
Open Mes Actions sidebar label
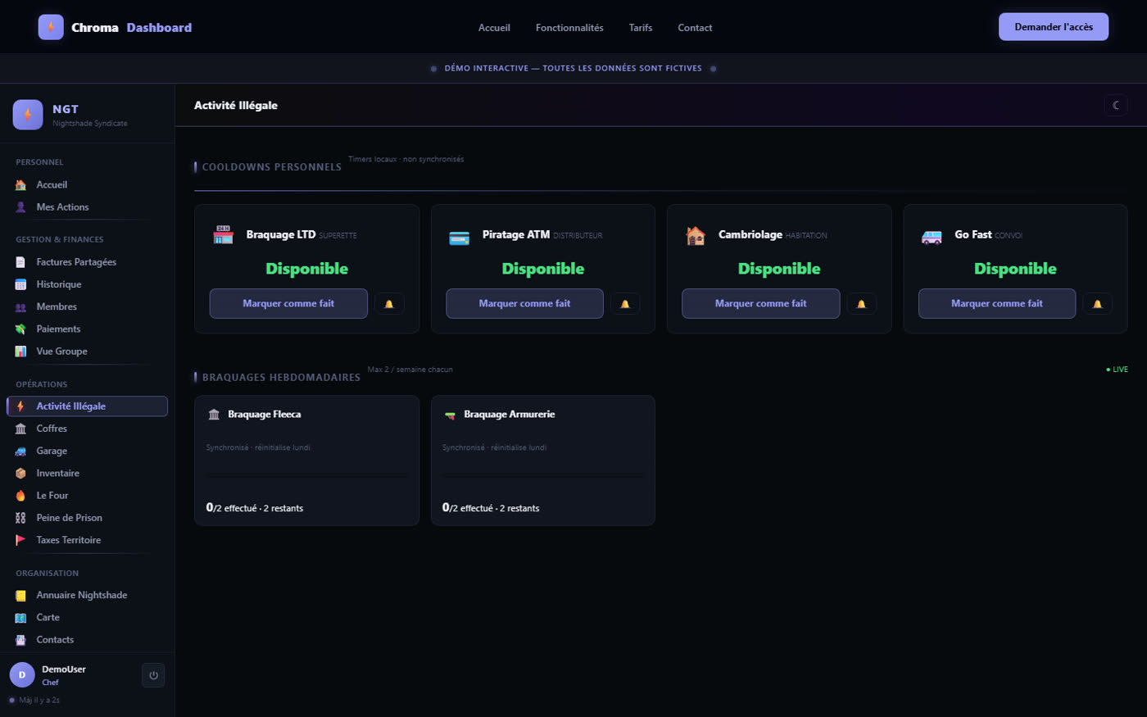pos(62,207)
